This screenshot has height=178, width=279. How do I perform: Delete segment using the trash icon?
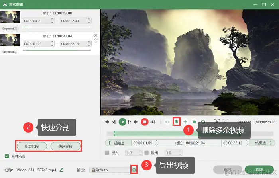176,122
